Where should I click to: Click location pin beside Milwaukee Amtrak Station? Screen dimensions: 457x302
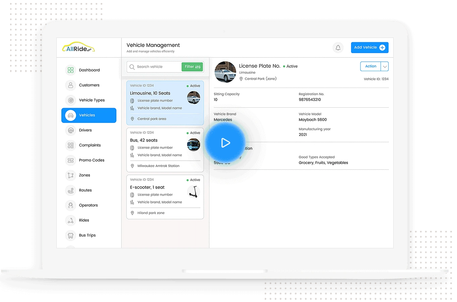[132, 166]
